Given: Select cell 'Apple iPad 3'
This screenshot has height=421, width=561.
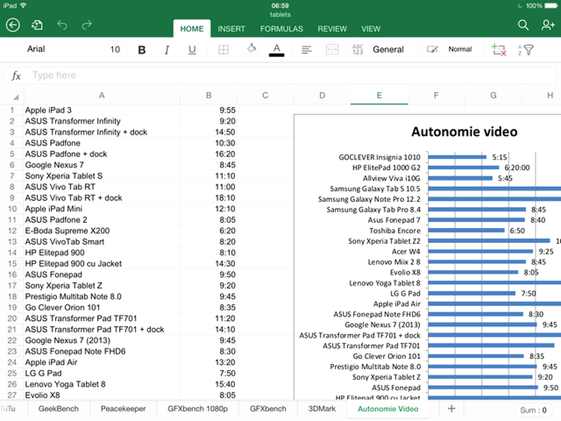Looking at the screenshot, I should (x=102, y=110).
